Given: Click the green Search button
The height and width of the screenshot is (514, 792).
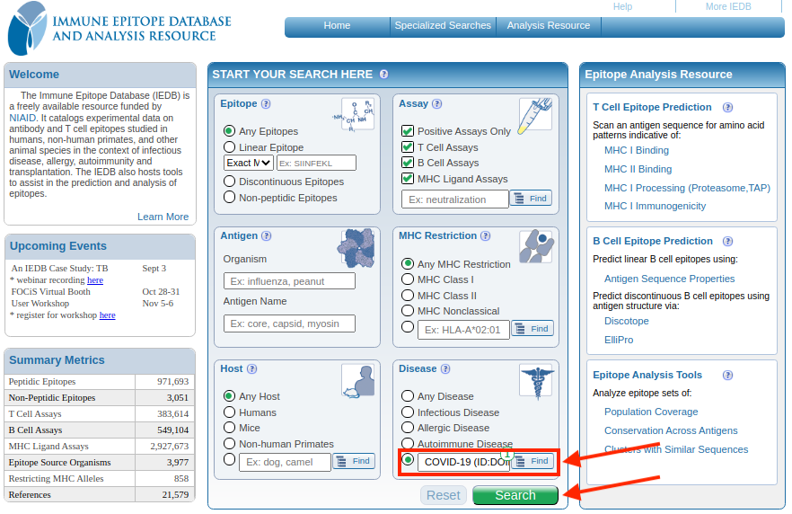Looking at the screenshot, I should click(x=515, y=495).
